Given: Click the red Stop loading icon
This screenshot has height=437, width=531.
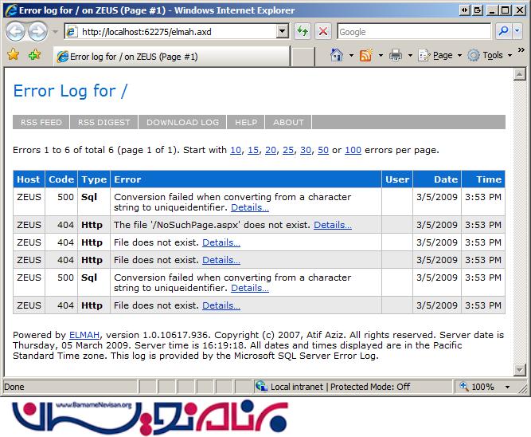Looking at the screenshot, I should click(323, 32).
